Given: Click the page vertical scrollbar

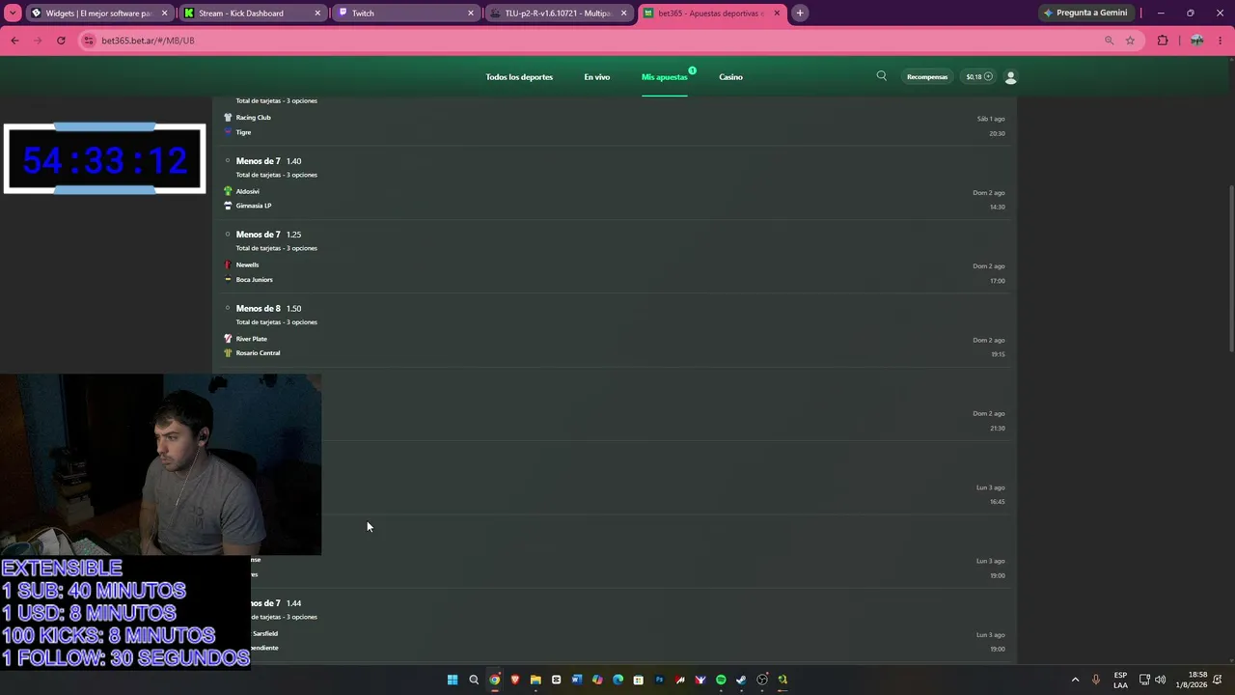Looking at the screenshot, I should pyautogui.click(x=1230, y=267).
